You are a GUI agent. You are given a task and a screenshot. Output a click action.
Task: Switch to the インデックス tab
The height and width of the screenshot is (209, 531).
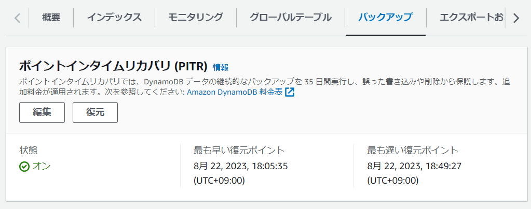pyautogui.click(x=114, y=18)
